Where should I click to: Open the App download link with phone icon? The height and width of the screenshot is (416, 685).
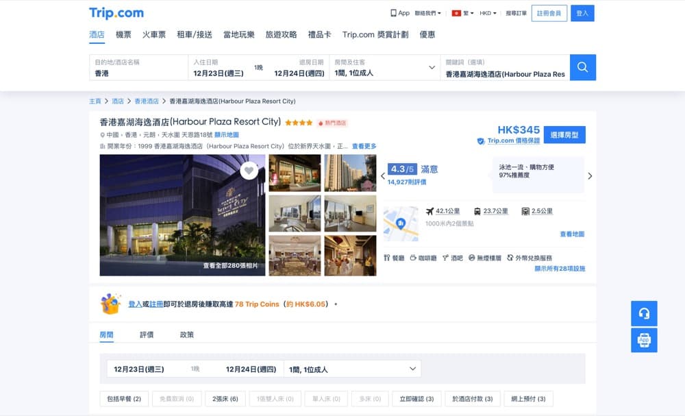click(x=400, y=13)
